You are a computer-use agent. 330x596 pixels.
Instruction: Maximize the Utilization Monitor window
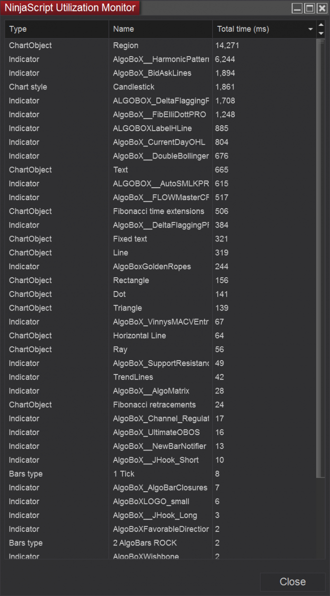point(309,8)
